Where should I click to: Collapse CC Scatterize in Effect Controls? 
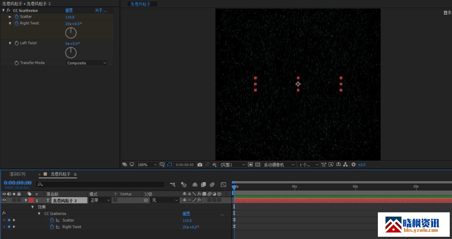click(3, 10)
